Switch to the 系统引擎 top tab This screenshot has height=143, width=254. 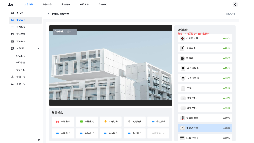pos(84,4)
